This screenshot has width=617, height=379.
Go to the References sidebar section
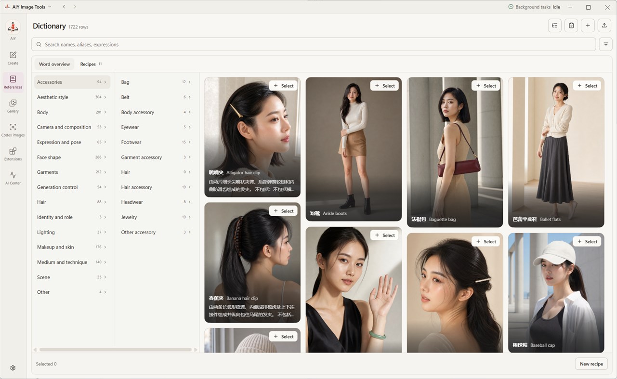click(13, 82)
